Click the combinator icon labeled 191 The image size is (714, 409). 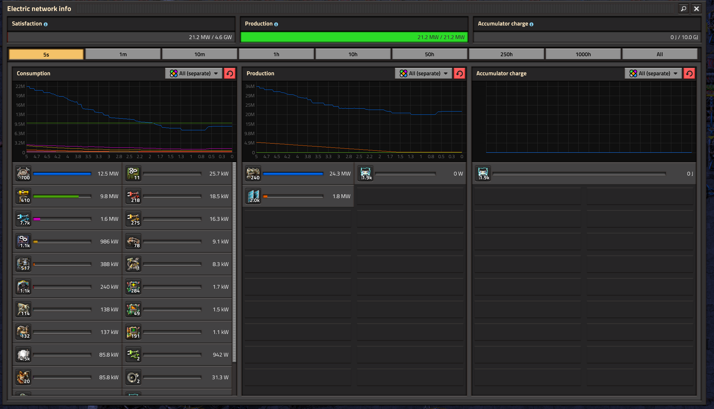[x=133, y=332]
